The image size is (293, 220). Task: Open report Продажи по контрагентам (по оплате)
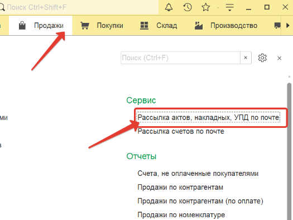(x=200, y=201)
